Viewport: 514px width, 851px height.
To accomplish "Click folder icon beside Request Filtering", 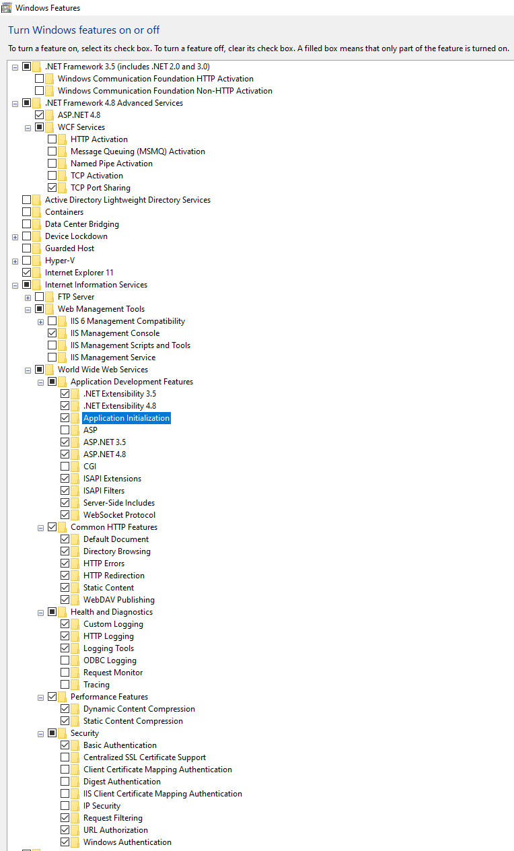I will pyautogui.click(x=75, y=818).
